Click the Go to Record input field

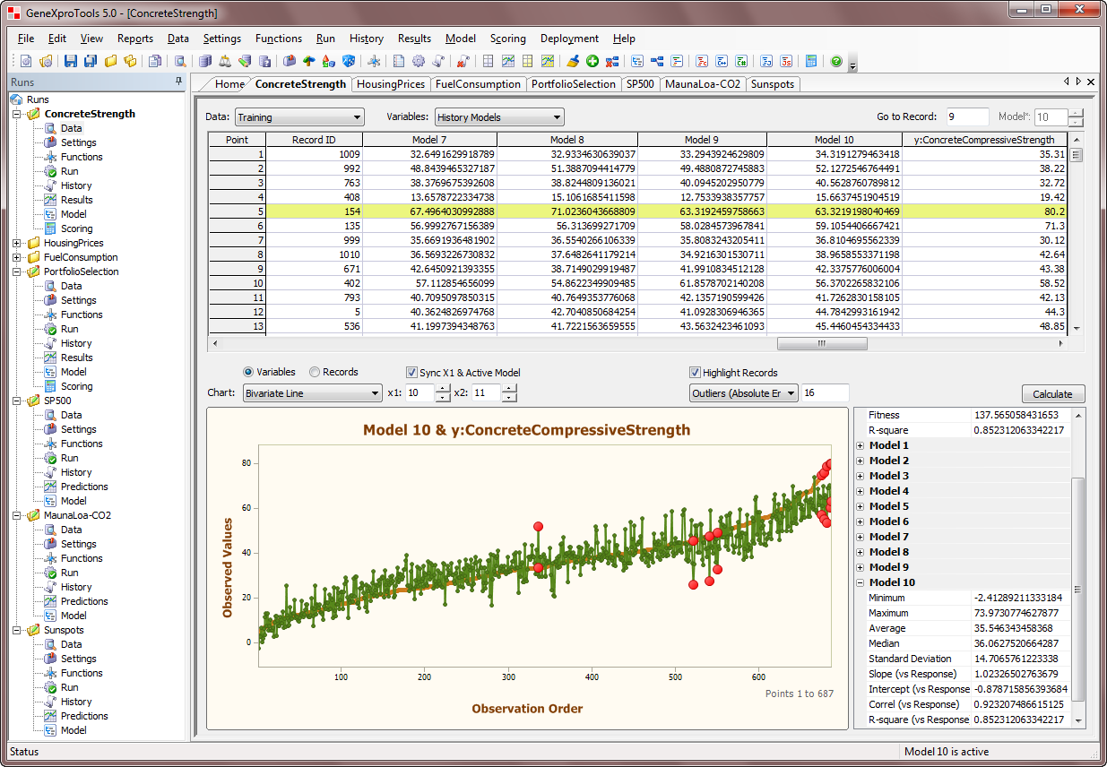[x=966, y=116]
